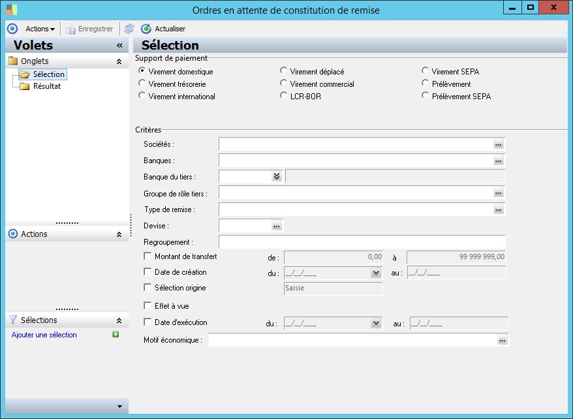This screenshot has width=573, height=419.
Task: Select LCR-BOR radio button
Action: [283, 95]
